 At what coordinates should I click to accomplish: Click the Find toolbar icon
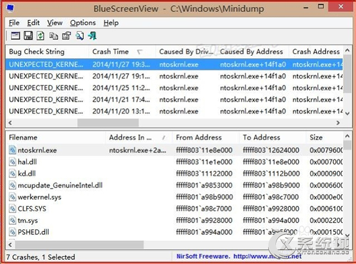point(80,36)
